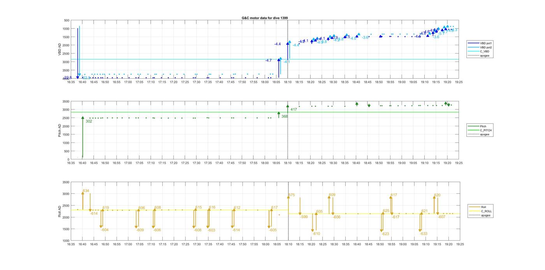
Task: Click the roll data label '612'
Action: (237, 208)
